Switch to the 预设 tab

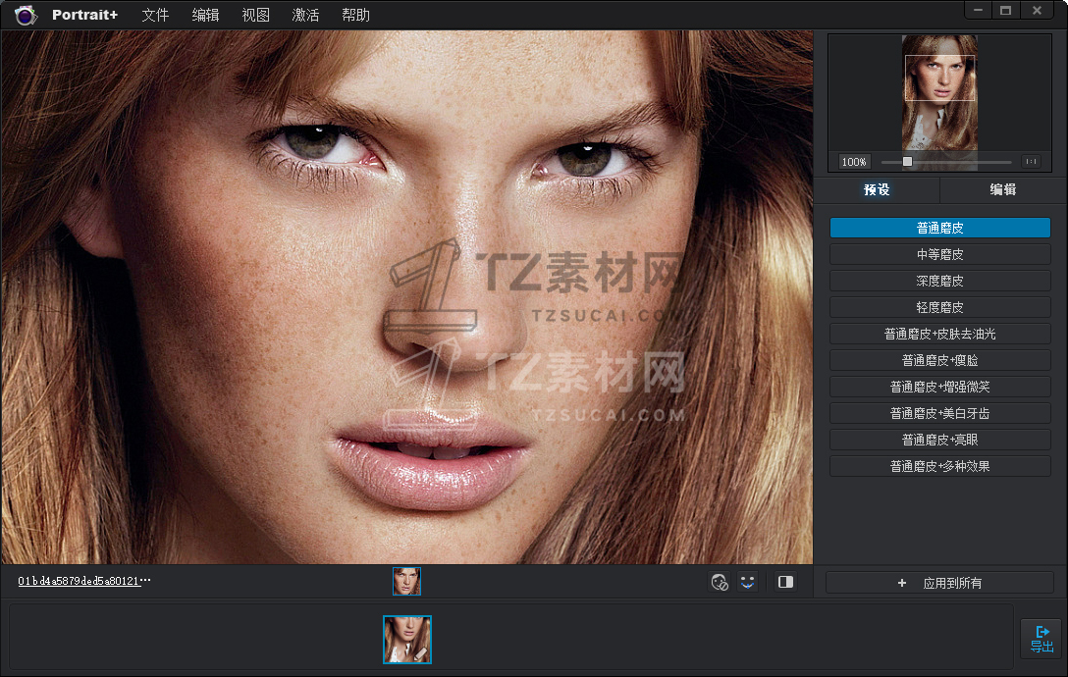click(x=877, y=190)
